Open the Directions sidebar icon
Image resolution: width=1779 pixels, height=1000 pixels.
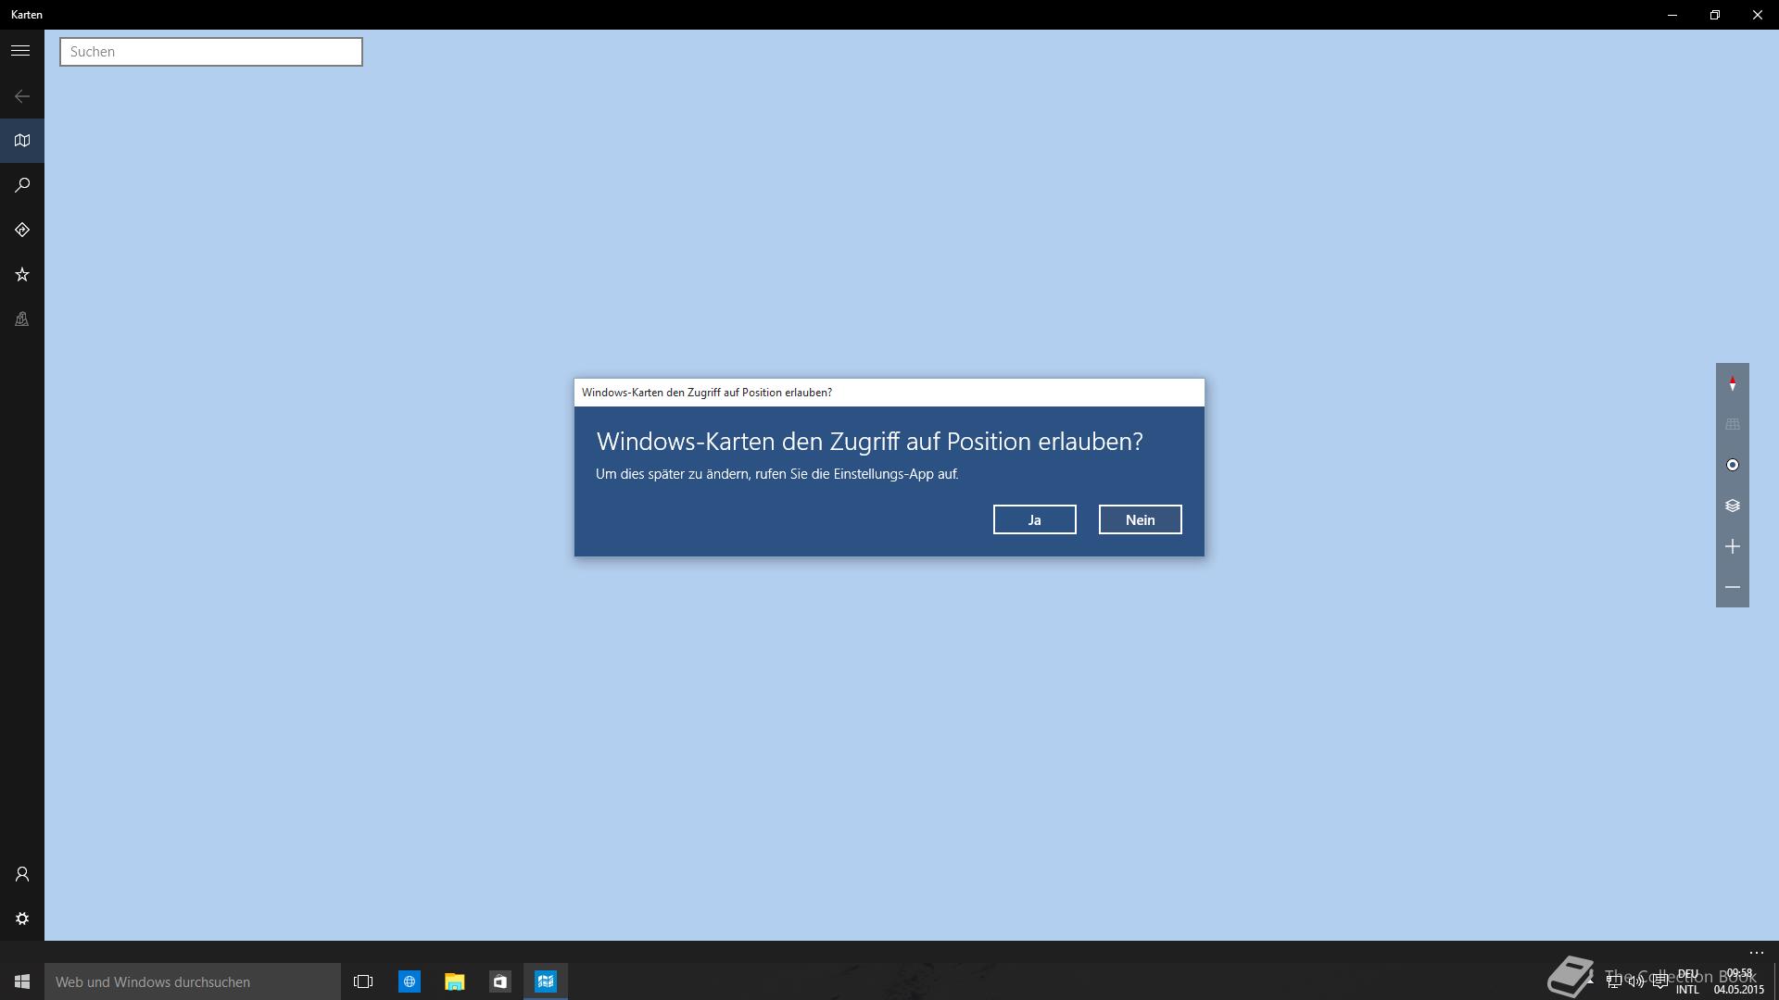coord(22,230)
